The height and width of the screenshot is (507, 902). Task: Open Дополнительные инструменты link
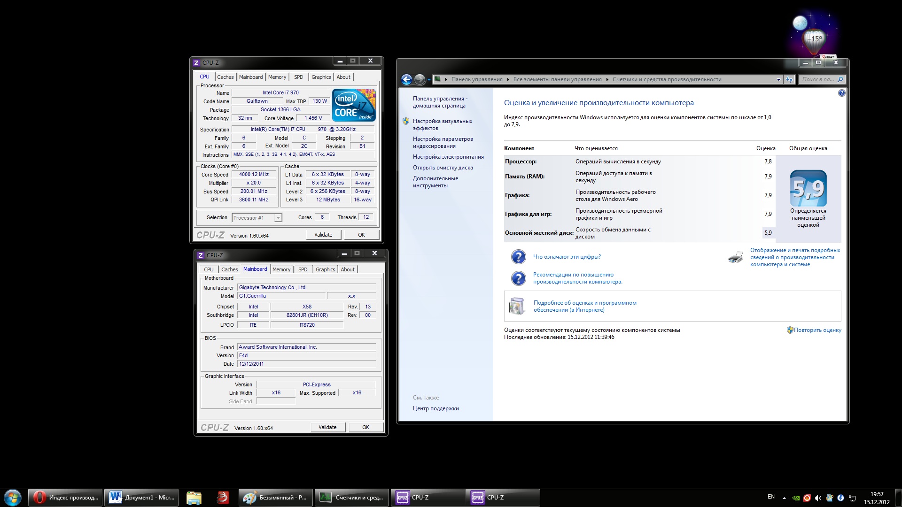[435, 182]
